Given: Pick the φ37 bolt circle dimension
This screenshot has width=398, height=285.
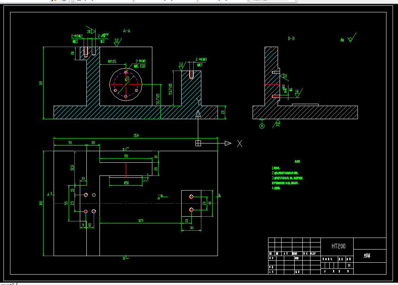Looking at the screenshot, I should [x=127, y=79].
